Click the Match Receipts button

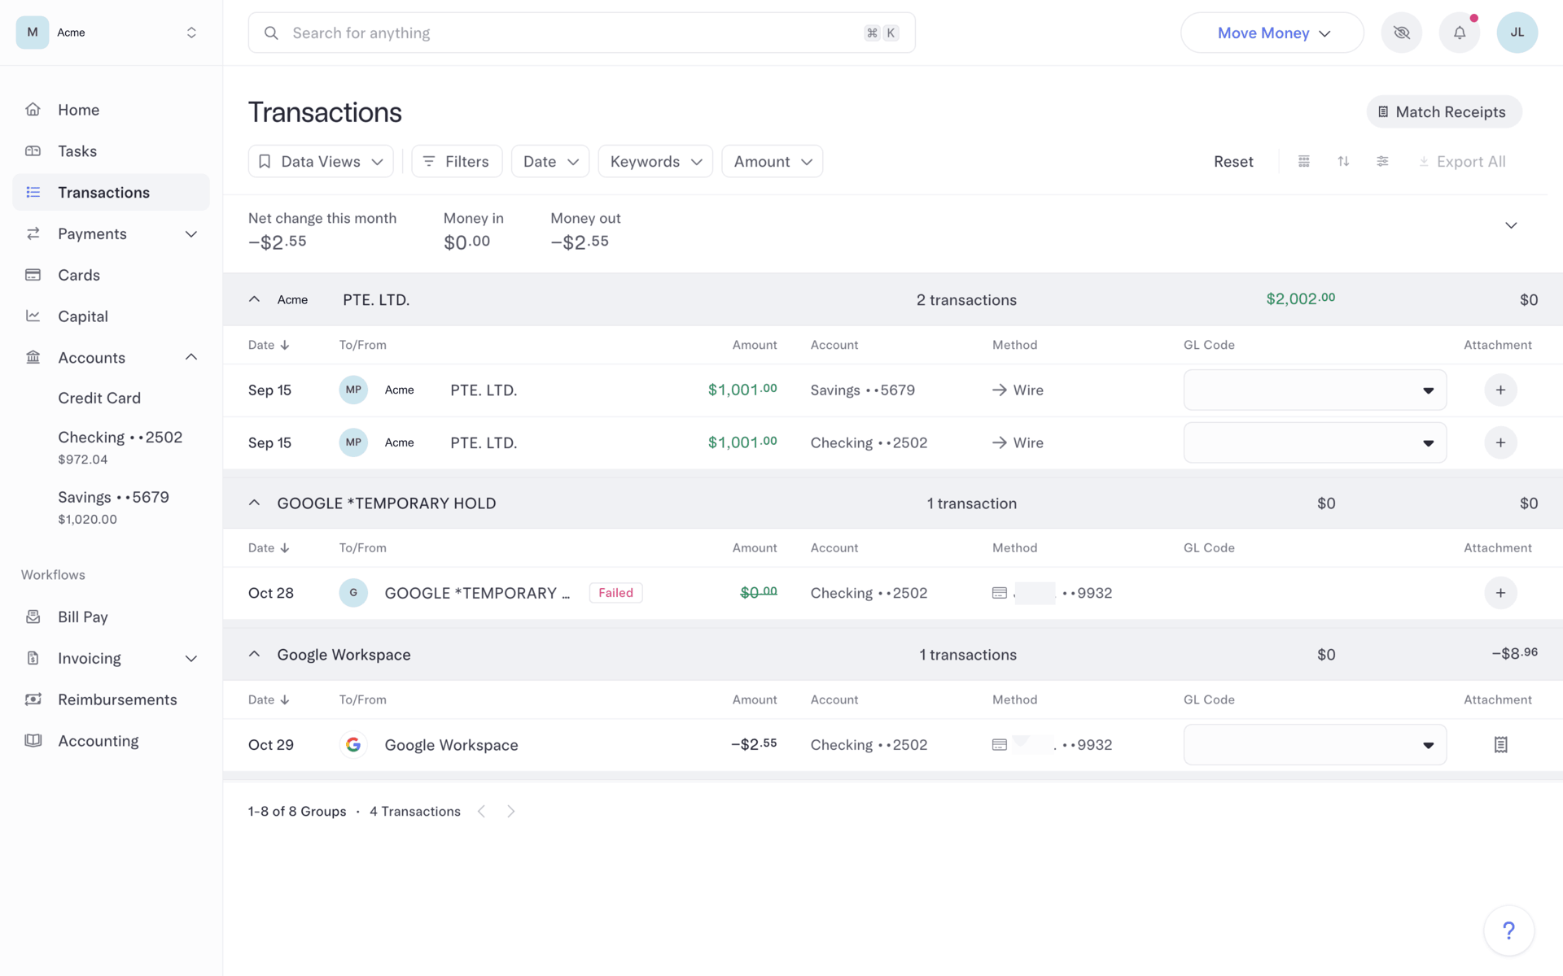click(x=1443, y=111)
